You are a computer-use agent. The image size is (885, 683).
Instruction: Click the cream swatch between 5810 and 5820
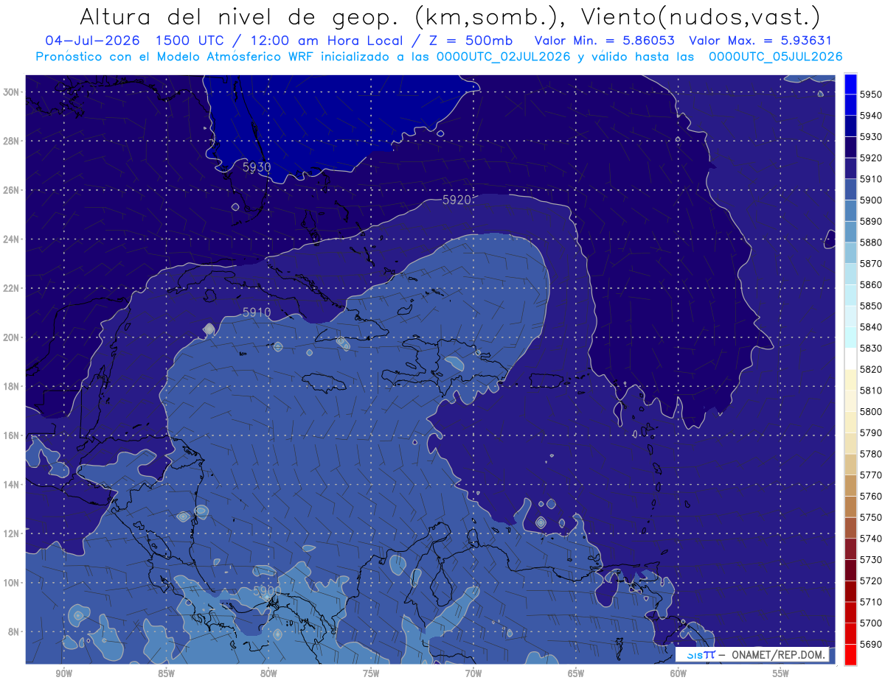[x=850, y=379]
